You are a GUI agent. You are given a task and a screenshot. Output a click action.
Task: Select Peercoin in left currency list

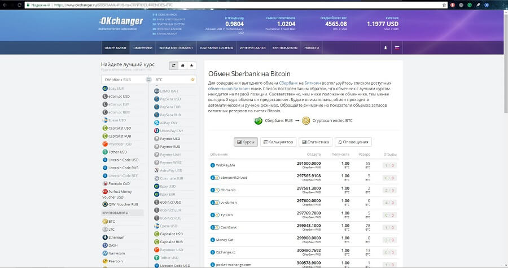coord(112,261)
